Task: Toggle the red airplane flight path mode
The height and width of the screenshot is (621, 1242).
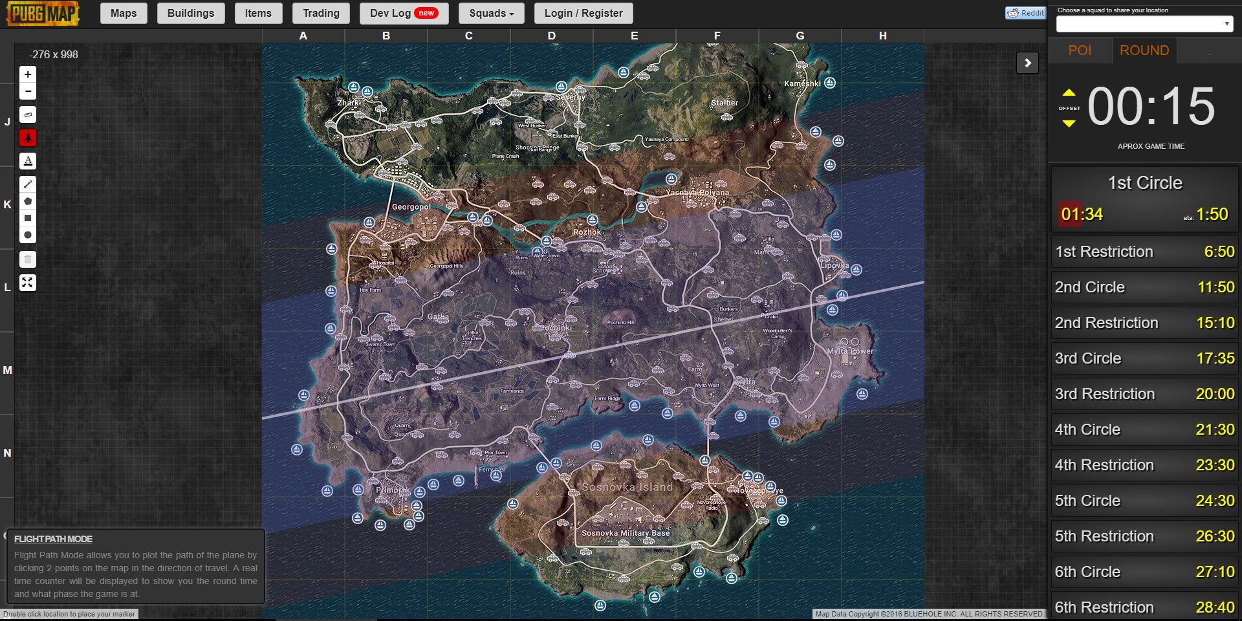Action: coord(28,138)
